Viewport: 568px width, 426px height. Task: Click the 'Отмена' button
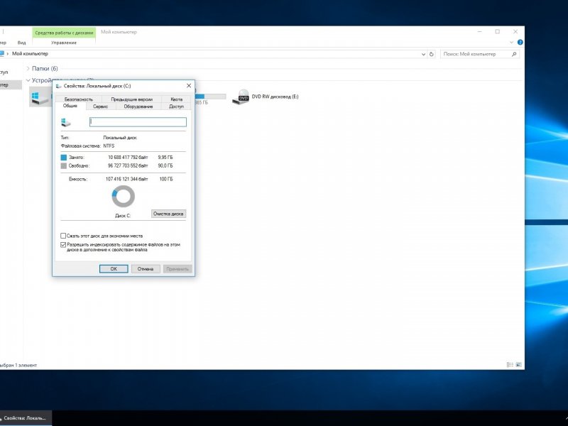tap(146, 269)
